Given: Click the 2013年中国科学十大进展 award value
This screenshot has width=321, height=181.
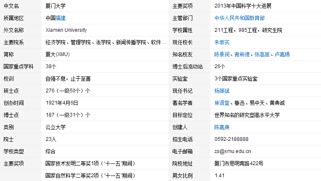Looking at the screenshot, I should 243,6.
